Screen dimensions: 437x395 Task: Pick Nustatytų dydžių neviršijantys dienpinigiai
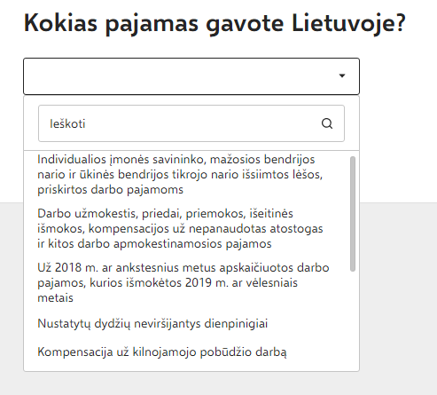(x=152, y=324)
